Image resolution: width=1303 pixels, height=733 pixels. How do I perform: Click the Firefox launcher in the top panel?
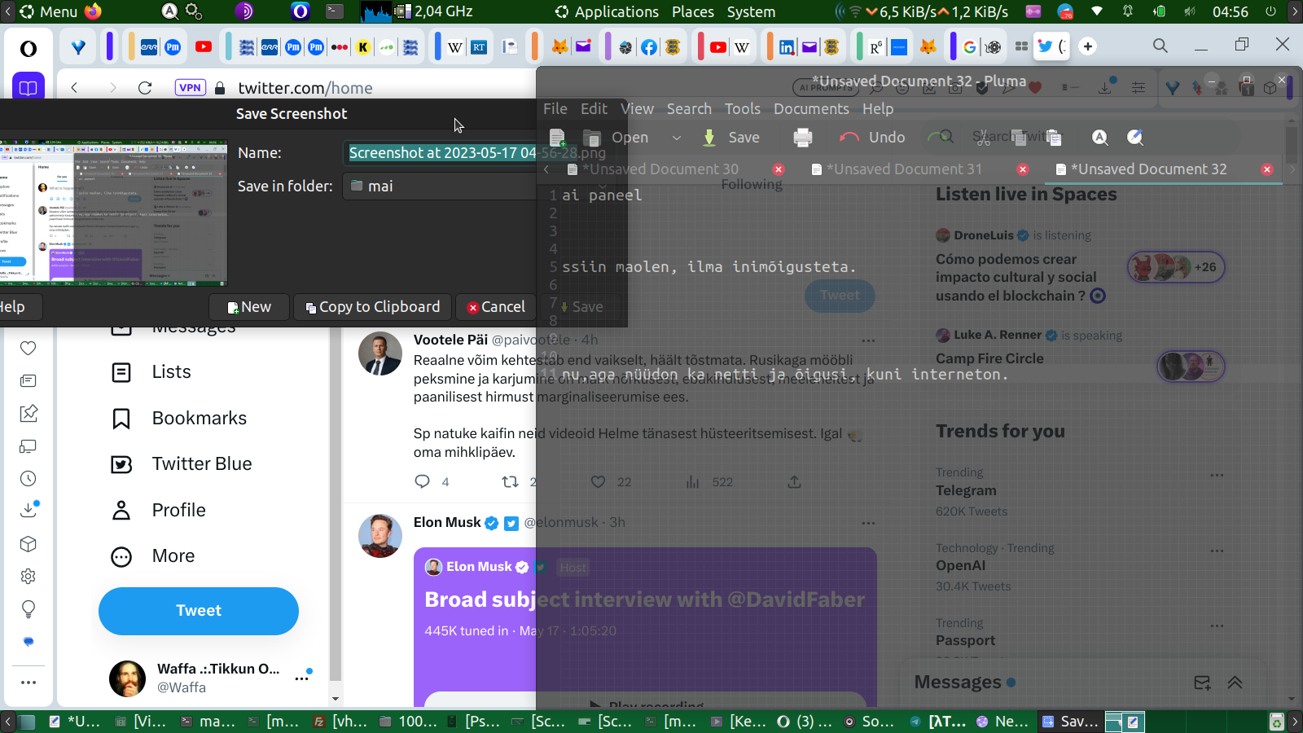point(93,11)
